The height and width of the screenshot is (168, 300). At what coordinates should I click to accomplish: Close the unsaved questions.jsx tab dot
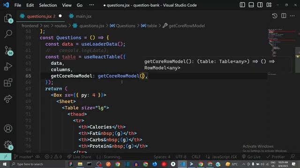click(x=60, y=16)
